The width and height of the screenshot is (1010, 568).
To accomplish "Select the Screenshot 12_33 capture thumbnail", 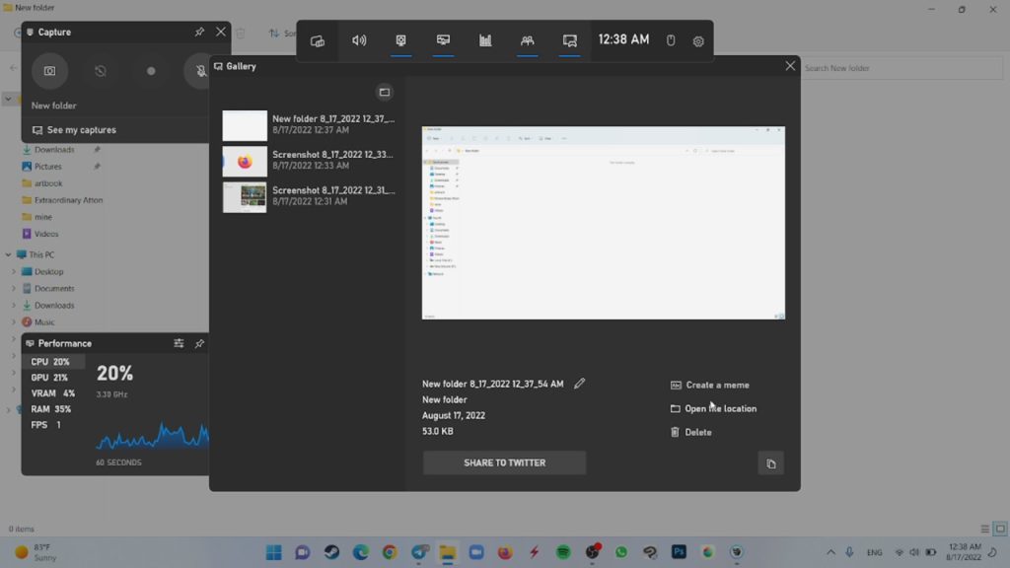I will pos(245,161).
